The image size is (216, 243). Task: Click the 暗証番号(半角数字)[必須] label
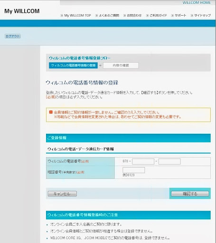[66, 172]
